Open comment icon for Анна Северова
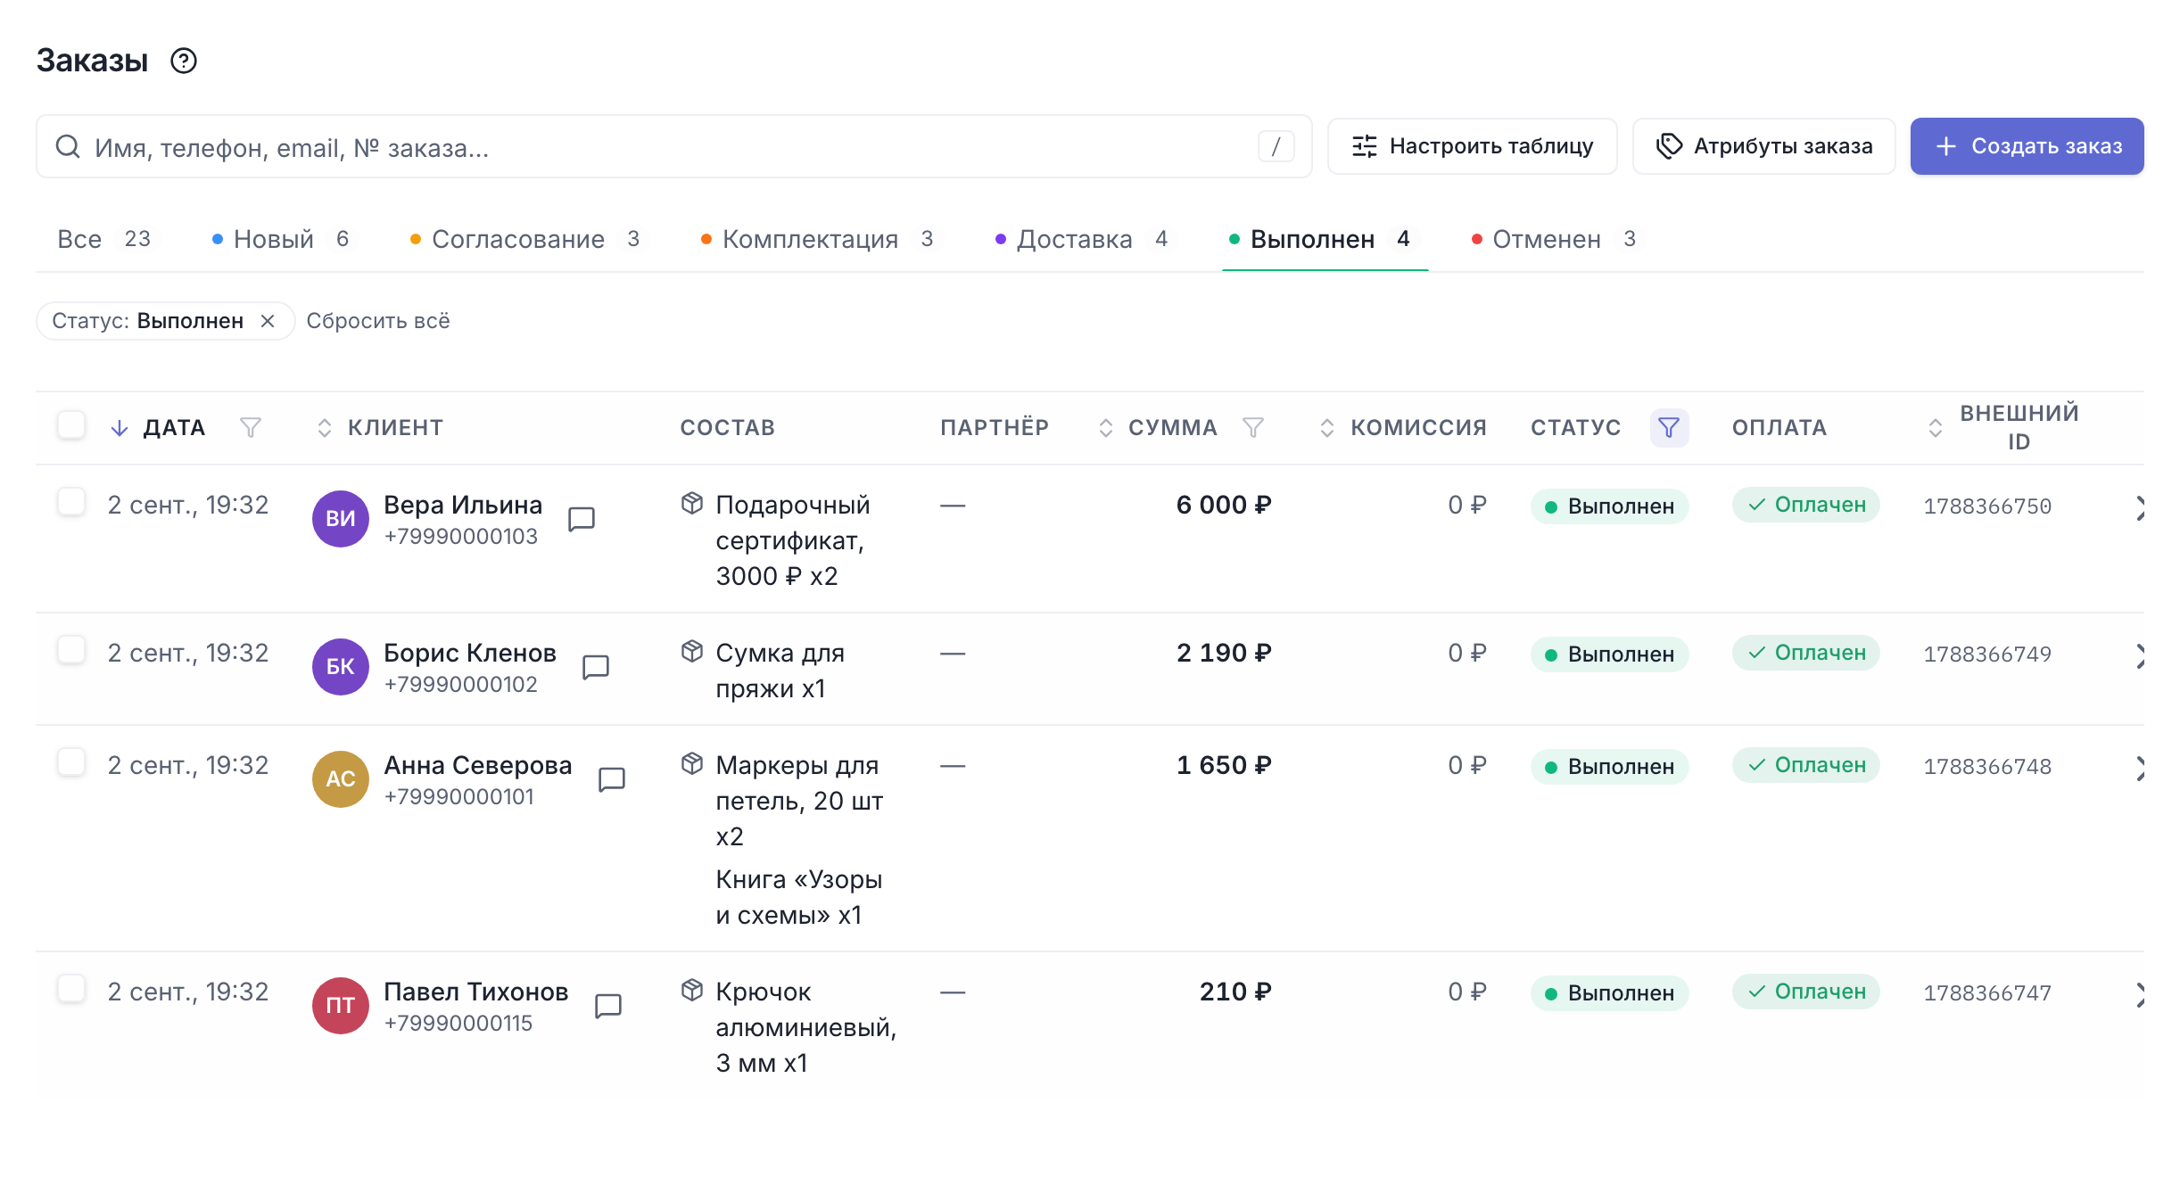The width and height of the screenshot is (2180, 1177). [612, 778]
